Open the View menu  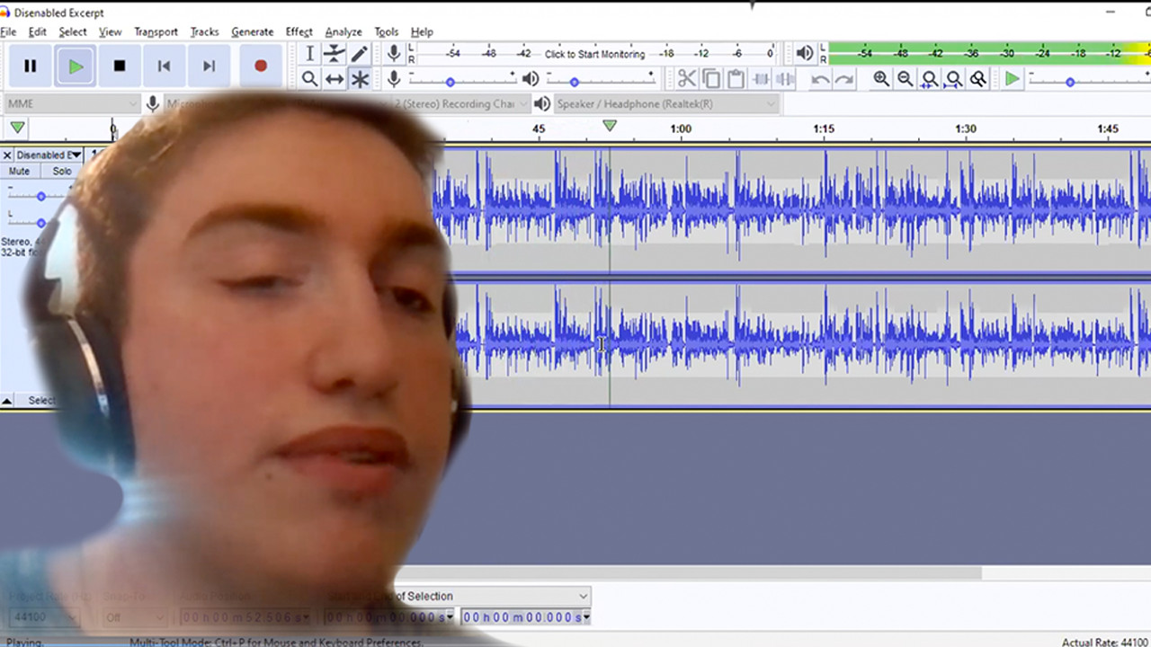tap(110, 31)
